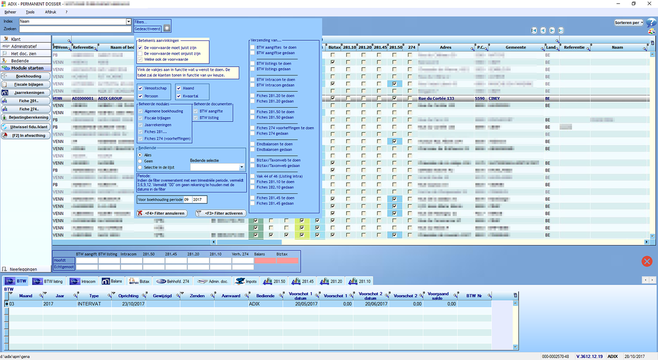Click the boekhouding periode year field 2017
The image size is (658, 360).
[199, 200]
